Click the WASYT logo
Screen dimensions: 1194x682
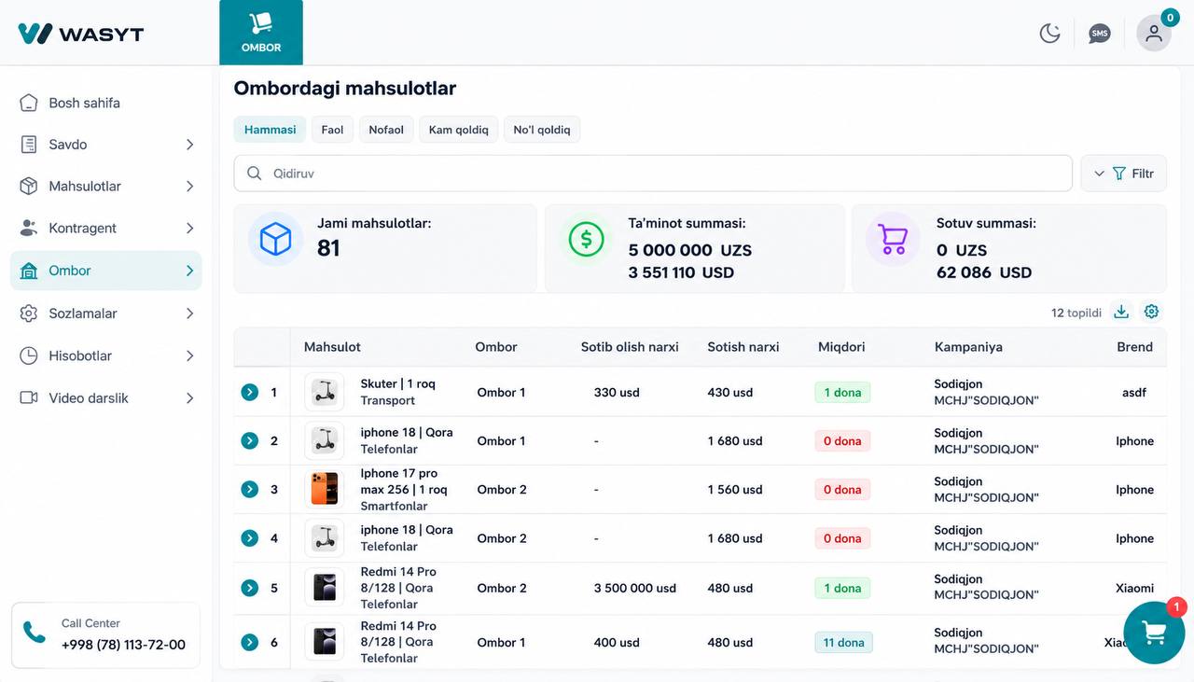click(81, 34)
